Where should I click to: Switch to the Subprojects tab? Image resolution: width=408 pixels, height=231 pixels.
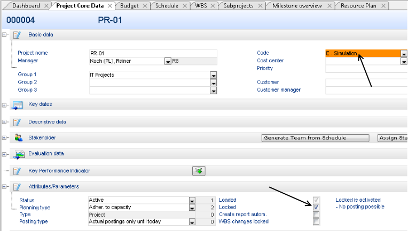pos(238,6)
